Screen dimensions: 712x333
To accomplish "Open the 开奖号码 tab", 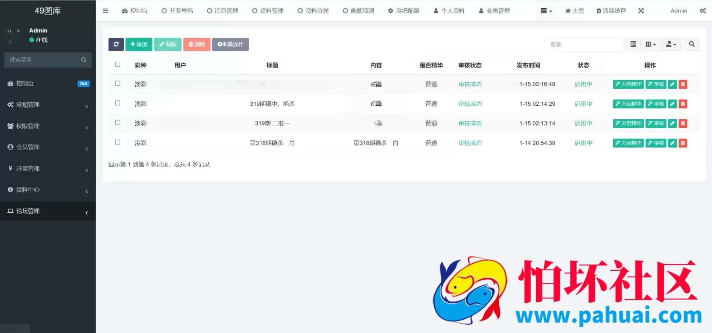I will tap(177, 11).
